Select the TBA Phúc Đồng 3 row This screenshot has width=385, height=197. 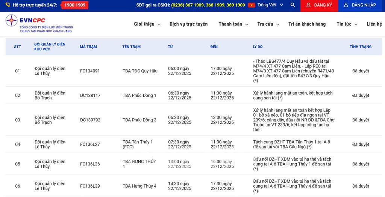coord(139,120)
